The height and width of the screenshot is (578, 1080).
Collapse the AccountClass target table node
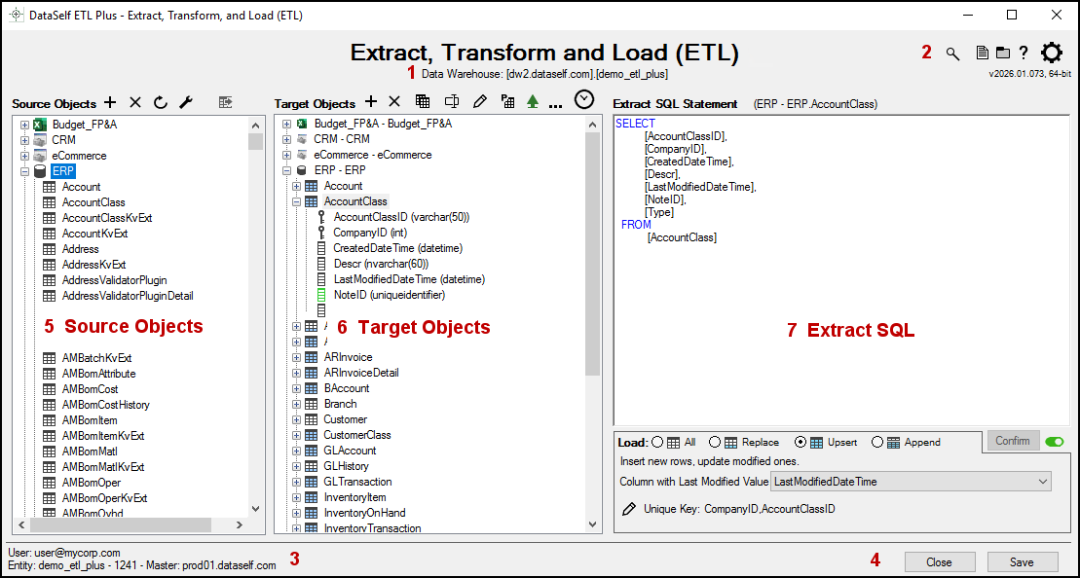297,201
